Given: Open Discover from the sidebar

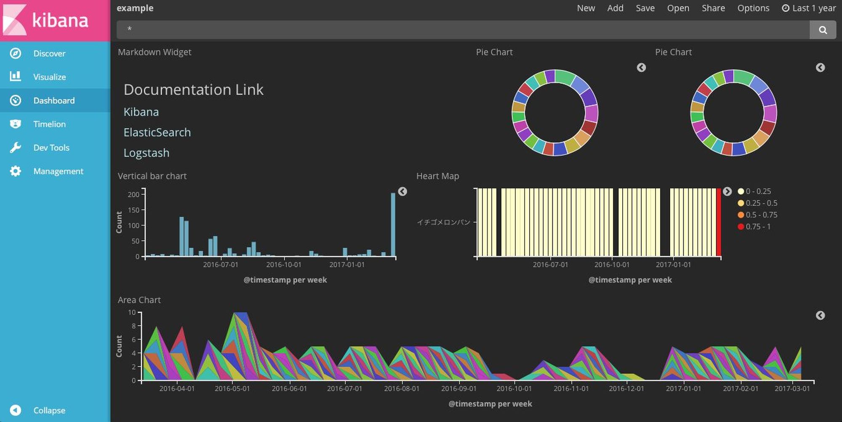Looking at the screenshot, I should [55, 53].
